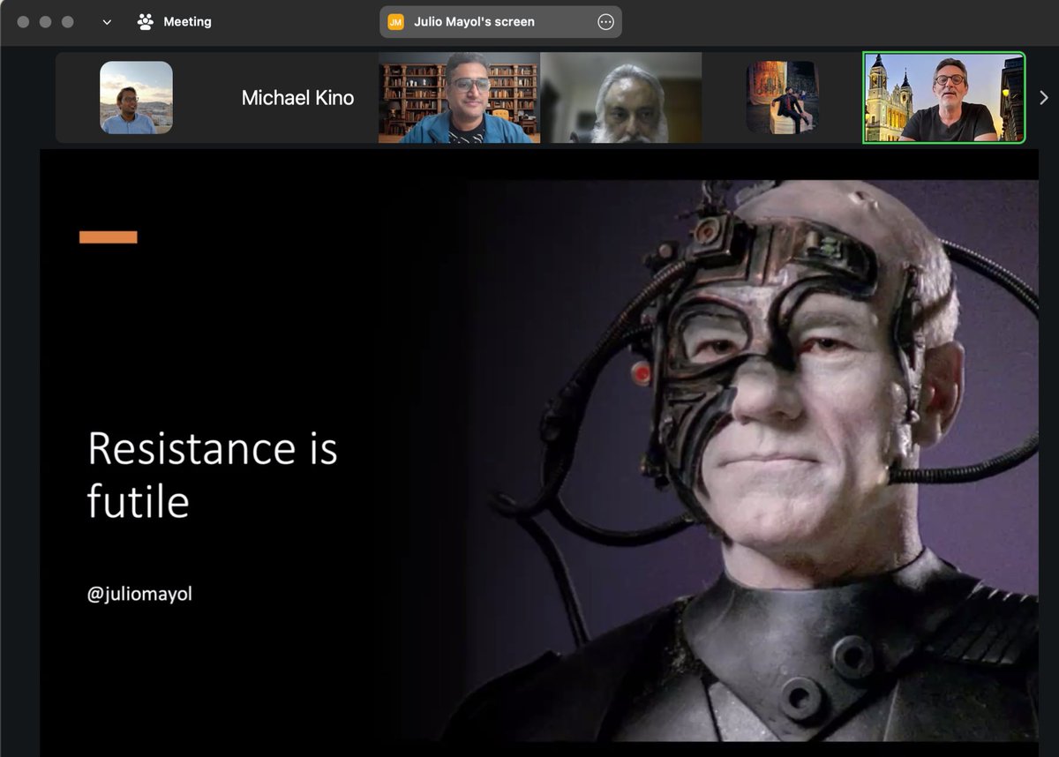1059x757 pixels.
Task: Select participant video with library background
Action: [459, 98]
